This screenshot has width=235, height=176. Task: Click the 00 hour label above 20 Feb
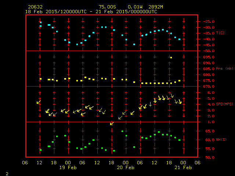coord(126,163)
